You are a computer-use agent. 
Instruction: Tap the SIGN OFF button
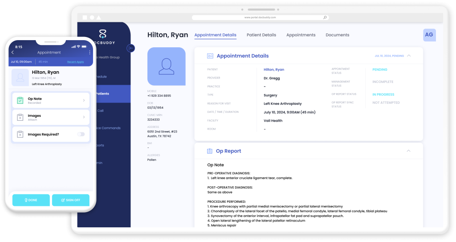click(71, 200)
